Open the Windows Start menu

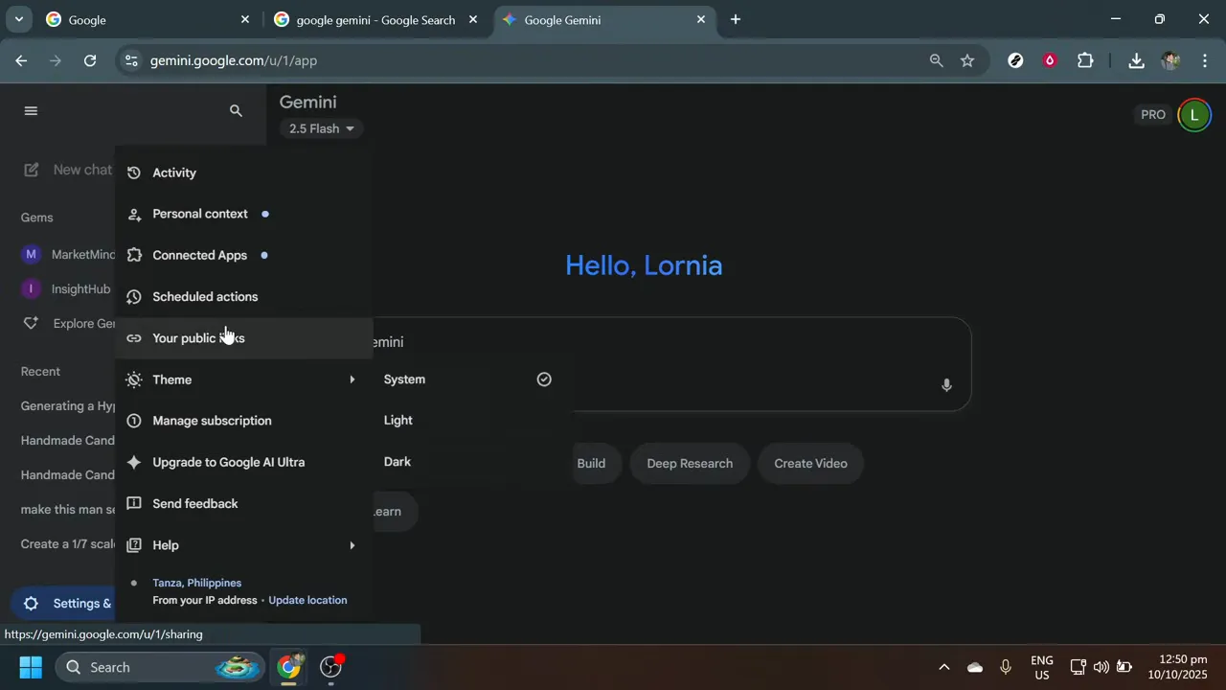pos(31,667)
